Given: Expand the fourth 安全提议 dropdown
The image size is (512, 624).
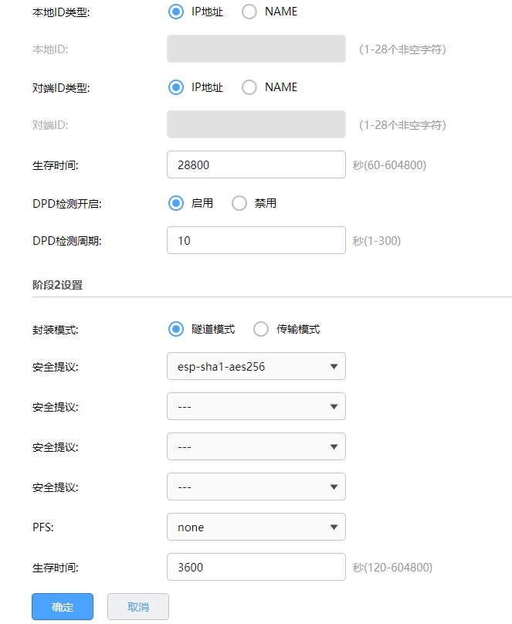Looking at the screenshot, I should coord(256,487).
